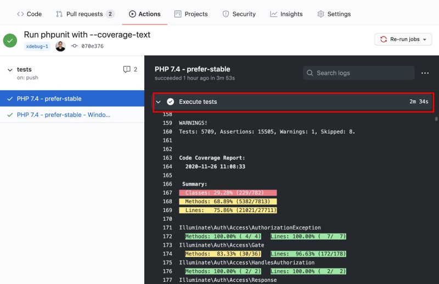
Task: Click the Lines 96.63% (172/178) entry
Action: 308,254
